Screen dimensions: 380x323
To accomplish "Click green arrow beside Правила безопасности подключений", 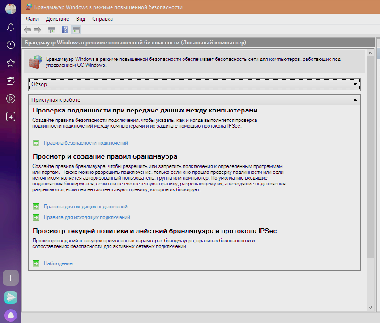I will 36,143.
